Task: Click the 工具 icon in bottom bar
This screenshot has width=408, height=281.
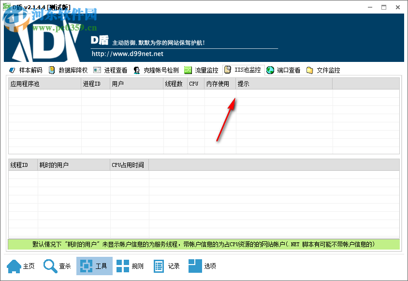Action: click(86, 266)
